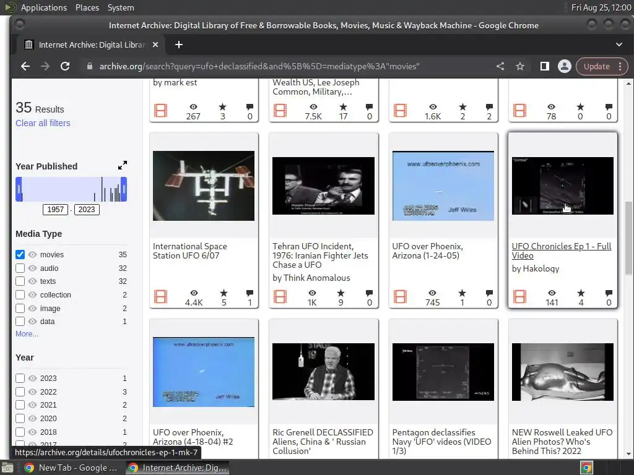Click views eye icon on card with 78 views
This screenshot has height=475, width=634.
tap(552, 106)
